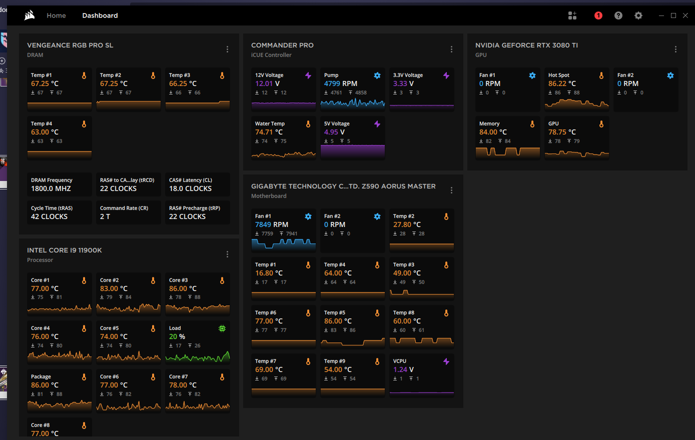Click gear icon on RTX Fan #1 tile
The width and height of the screenshot is (695, 440).
pyautogui.click(x=532, y=75)
